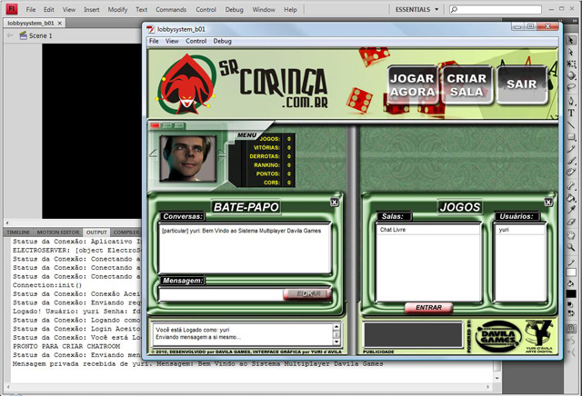This screenshot has width=582, height=396.
Task: Select Chat Livre in Salas list
Action: (x=428, y=230)
